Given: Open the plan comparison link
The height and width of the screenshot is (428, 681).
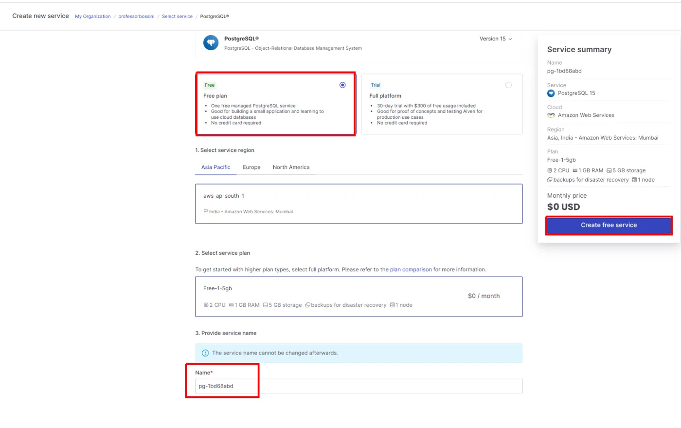Looking at the screenshot, I should pyautogui.click(x=411, y=269).
